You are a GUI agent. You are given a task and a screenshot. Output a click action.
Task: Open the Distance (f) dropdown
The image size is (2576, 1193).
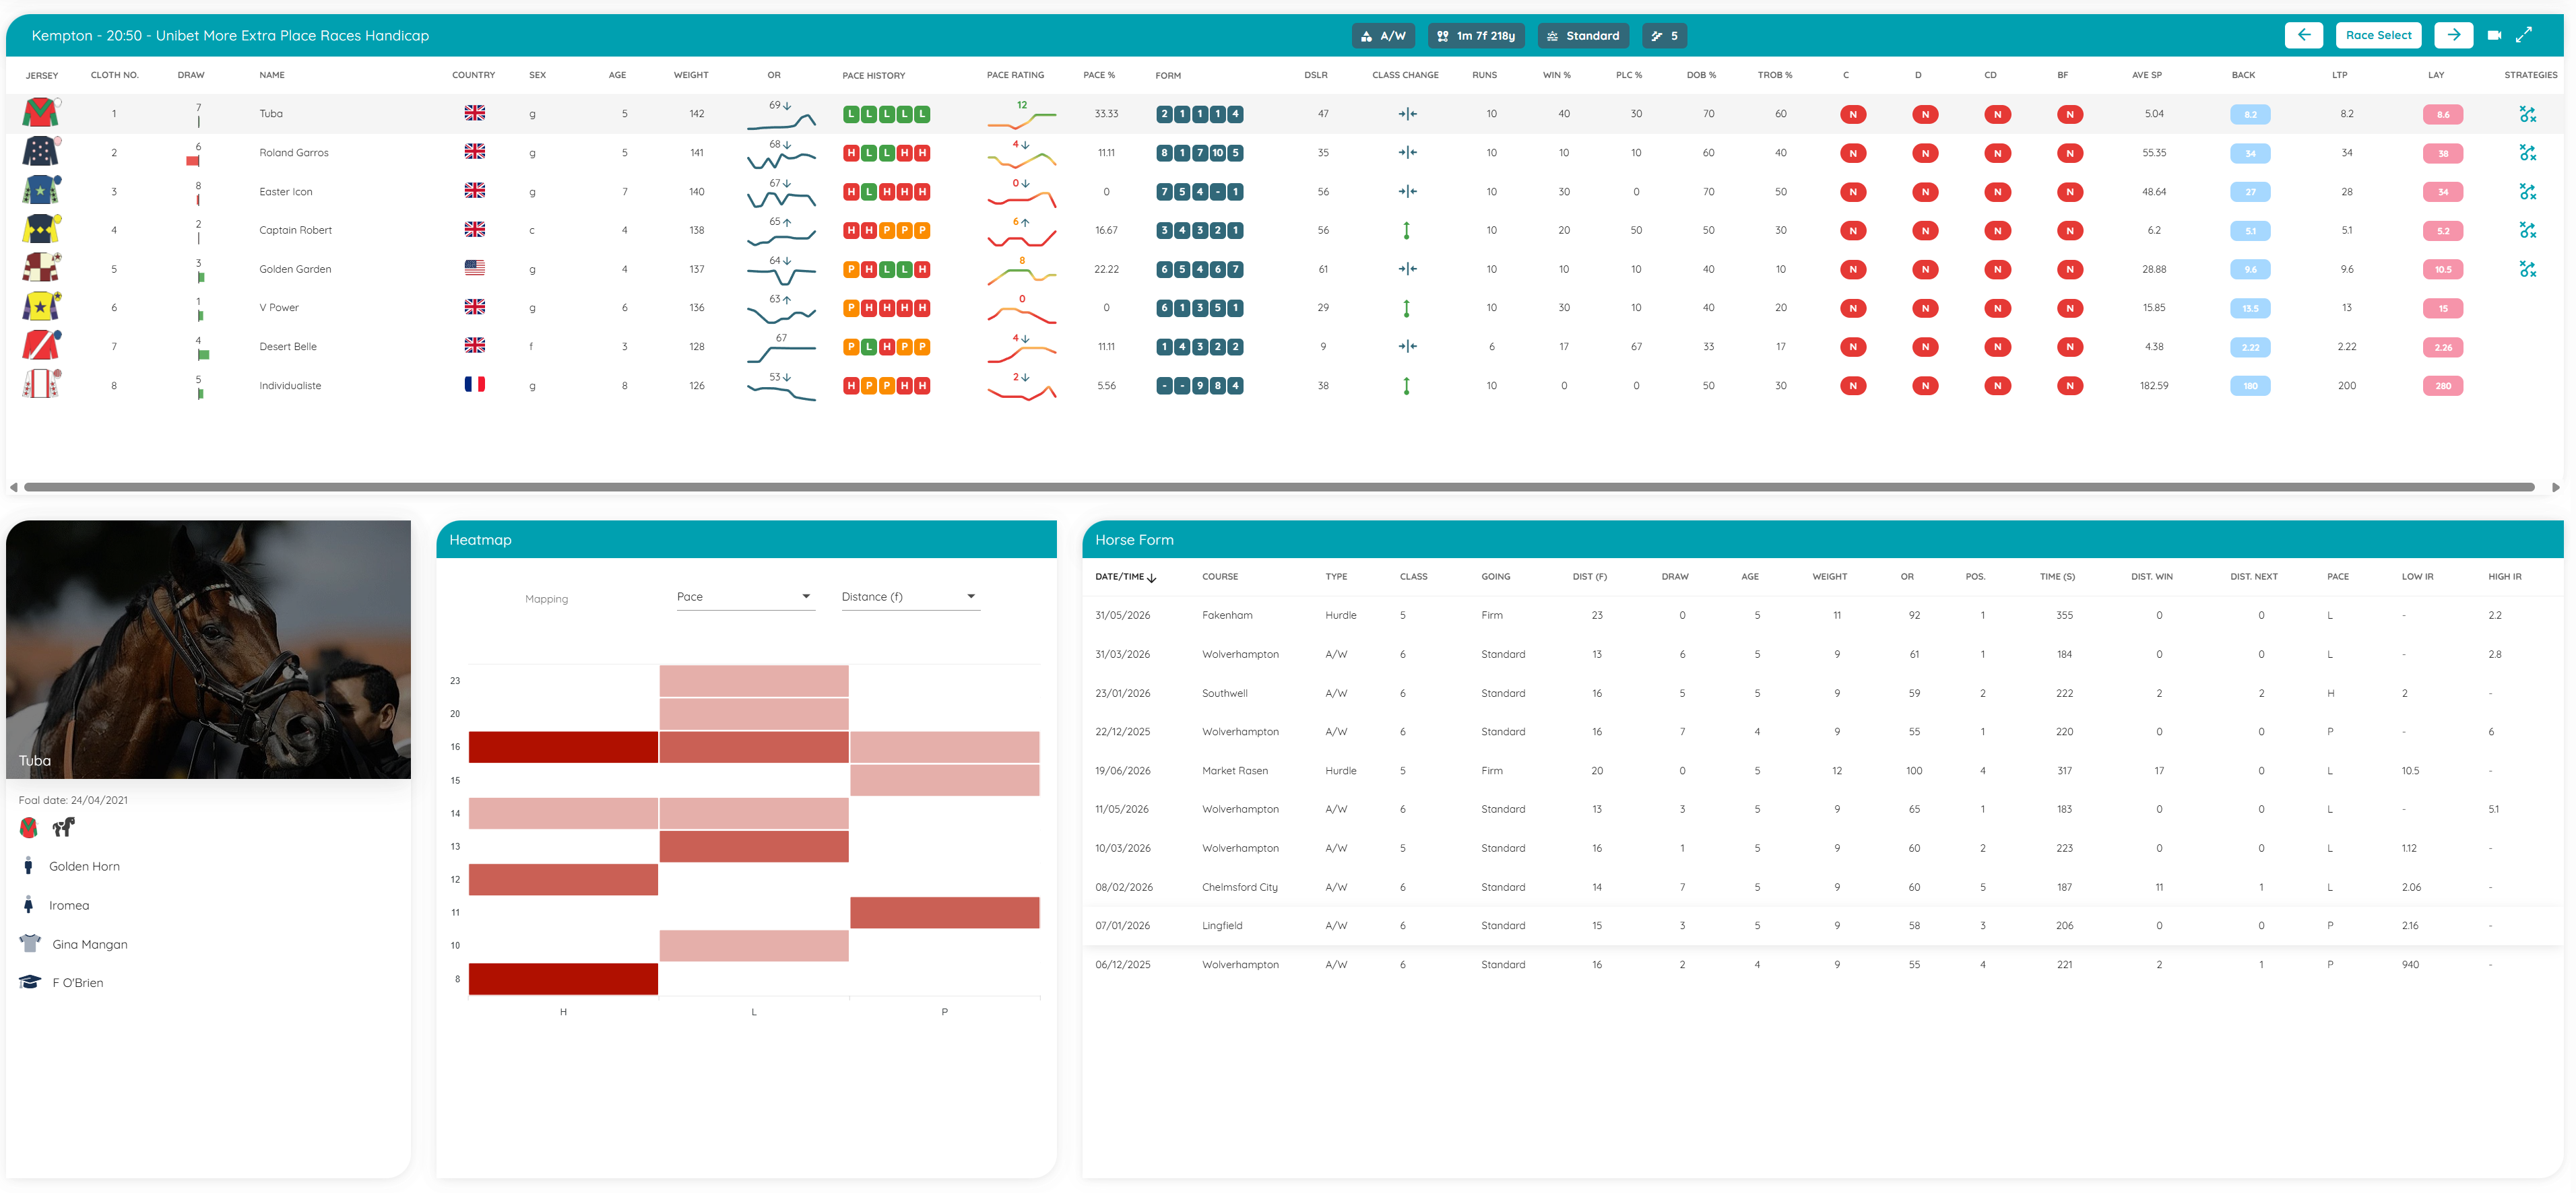point(909,596)
